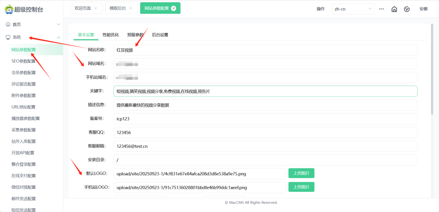The height and width of the screenshot is (212, 439).
Task: Open the 后台设置 settings tab
Action: [160, 35]
